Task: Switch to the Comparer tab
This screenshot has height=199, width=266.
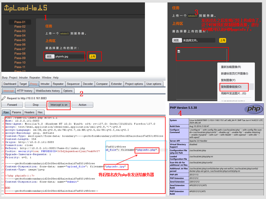Action: [x=102, y=84]
